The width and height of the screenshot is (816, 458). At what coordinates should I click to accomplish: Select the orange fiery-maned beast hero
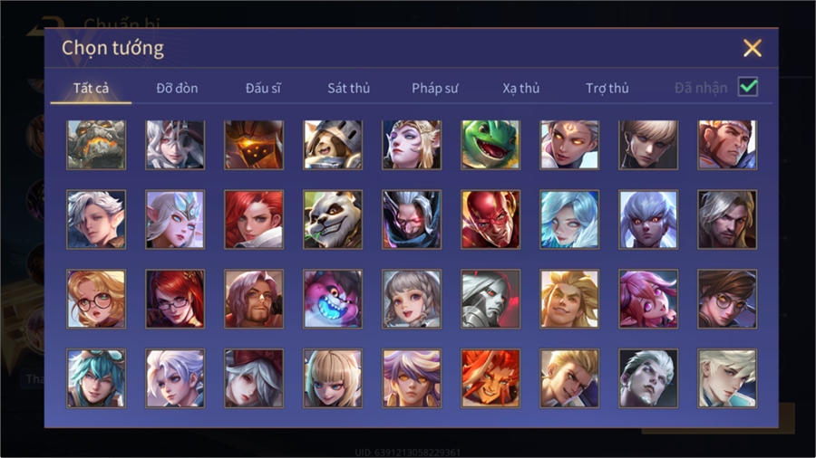tap(491, 378)
